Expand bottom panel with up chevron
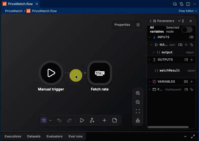 [185, 136]
